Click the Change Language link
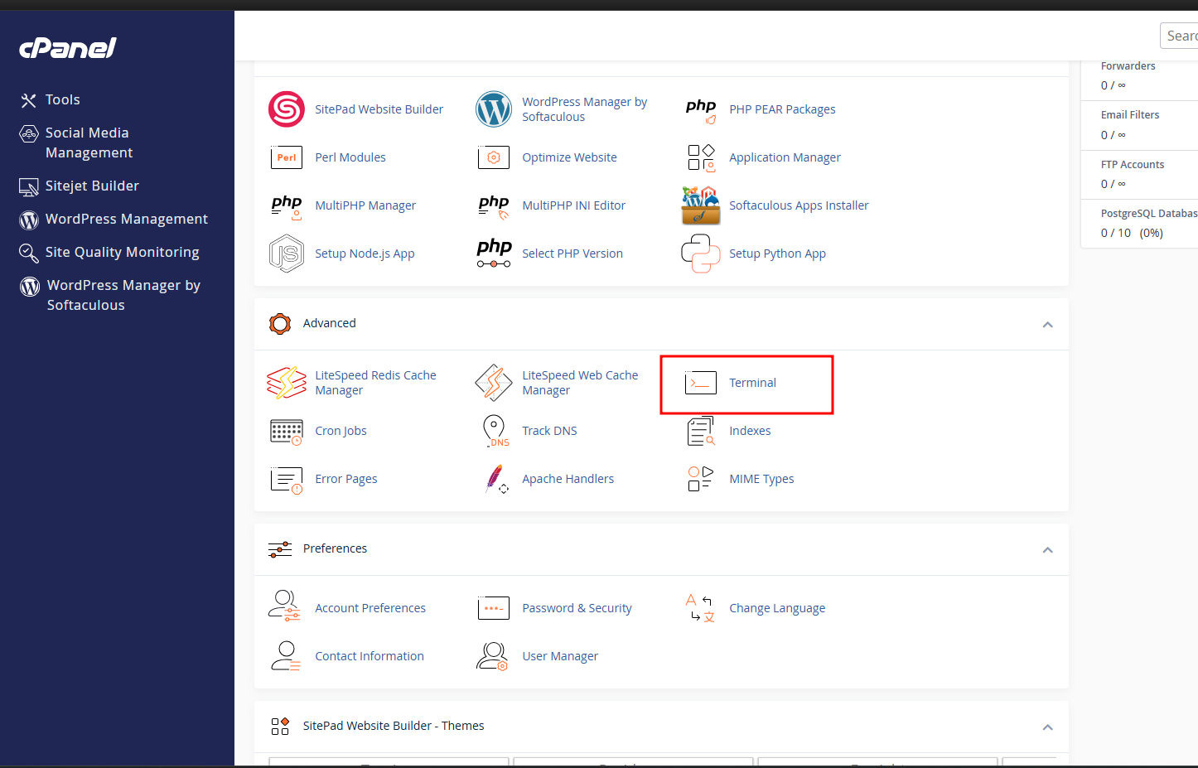Screen dimensions: 1198x768 [x=777, y=608]
